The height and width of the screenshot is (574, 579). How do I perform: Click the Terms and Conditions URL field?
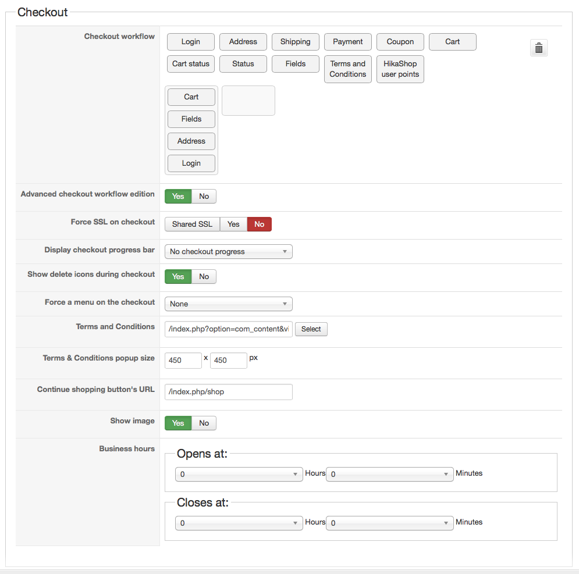228,329
